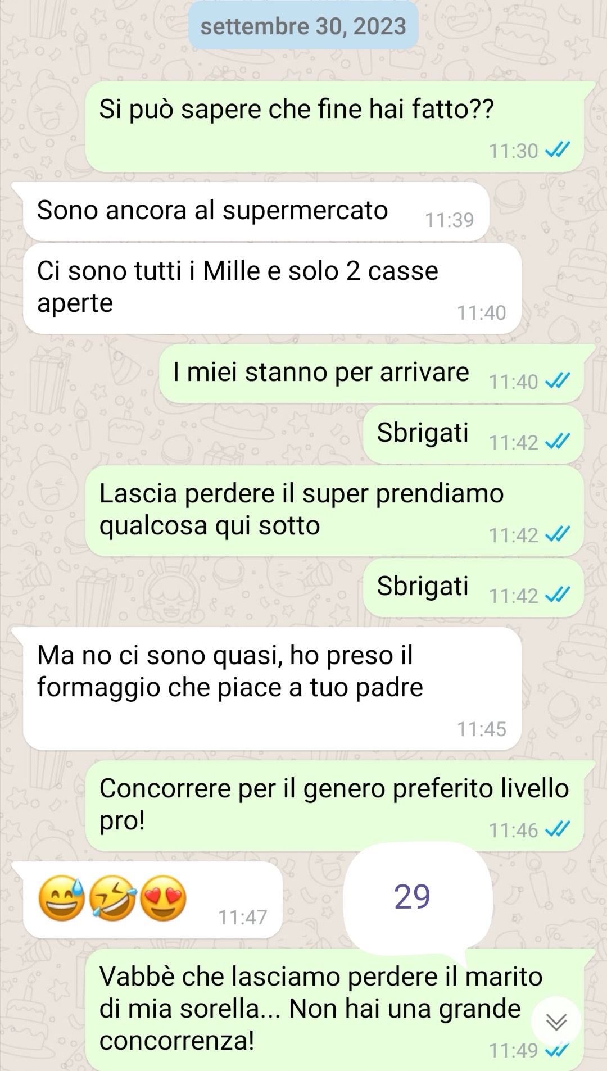Select 'Vabbè che lasciamo perdere' message bubble
The width and height of the screenshot is (607, 1071).
[x=334, y=1010]
